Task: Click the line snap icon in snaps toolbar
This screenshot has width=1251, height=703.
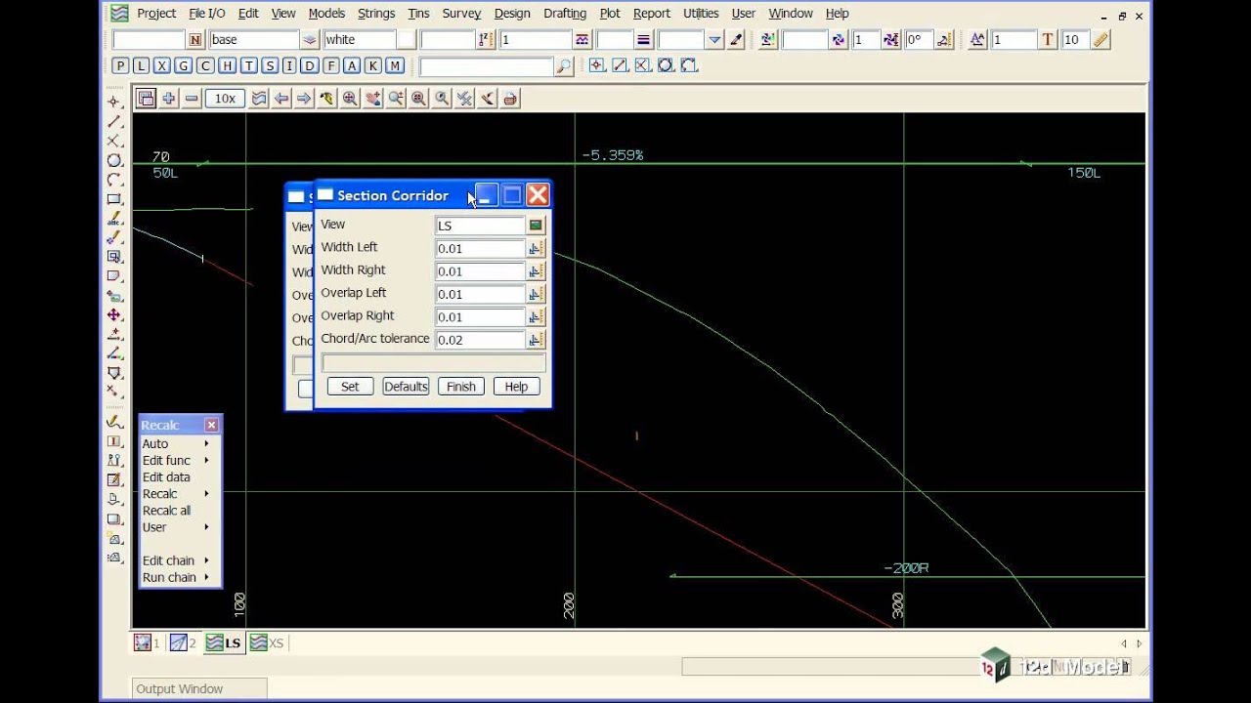Action: click(620, 65)
